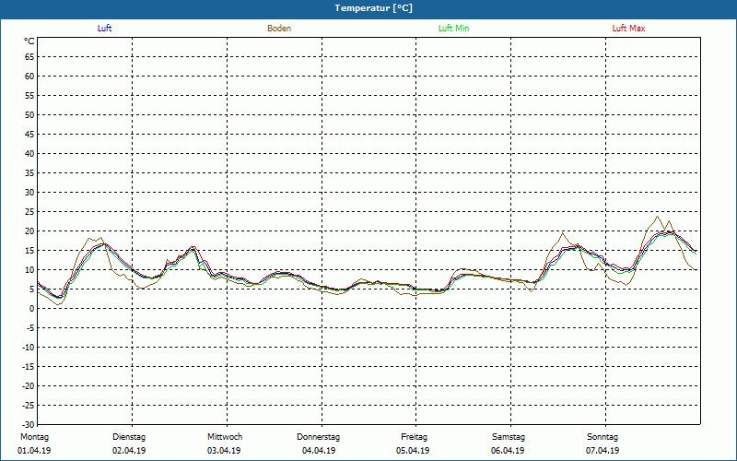Screen dimensions: 737x461
Task: Click the Donnerstag day label
Action: click(318, 437)
